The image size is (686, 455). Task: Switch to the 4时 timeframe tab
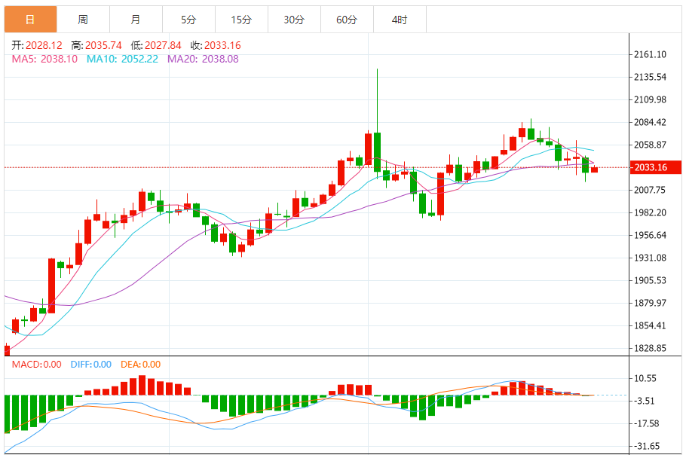point(400,20)
